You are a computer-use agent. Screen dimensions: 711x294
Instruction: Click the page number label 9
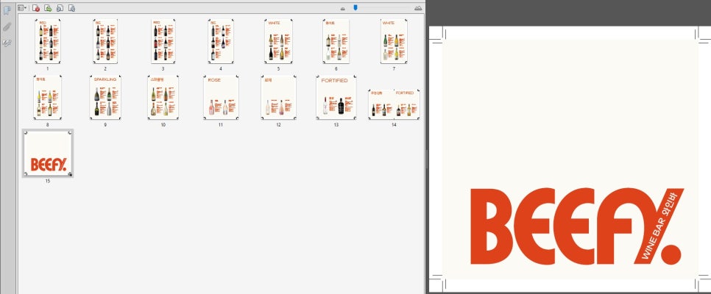[x=105, y=124]
